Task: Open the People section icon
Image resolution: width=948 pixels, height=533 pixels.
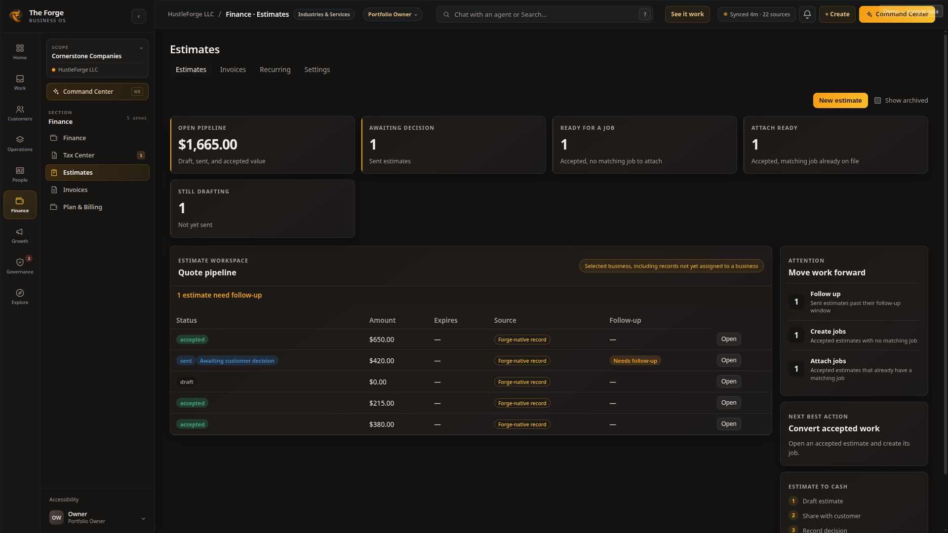Action: point(20,174)
